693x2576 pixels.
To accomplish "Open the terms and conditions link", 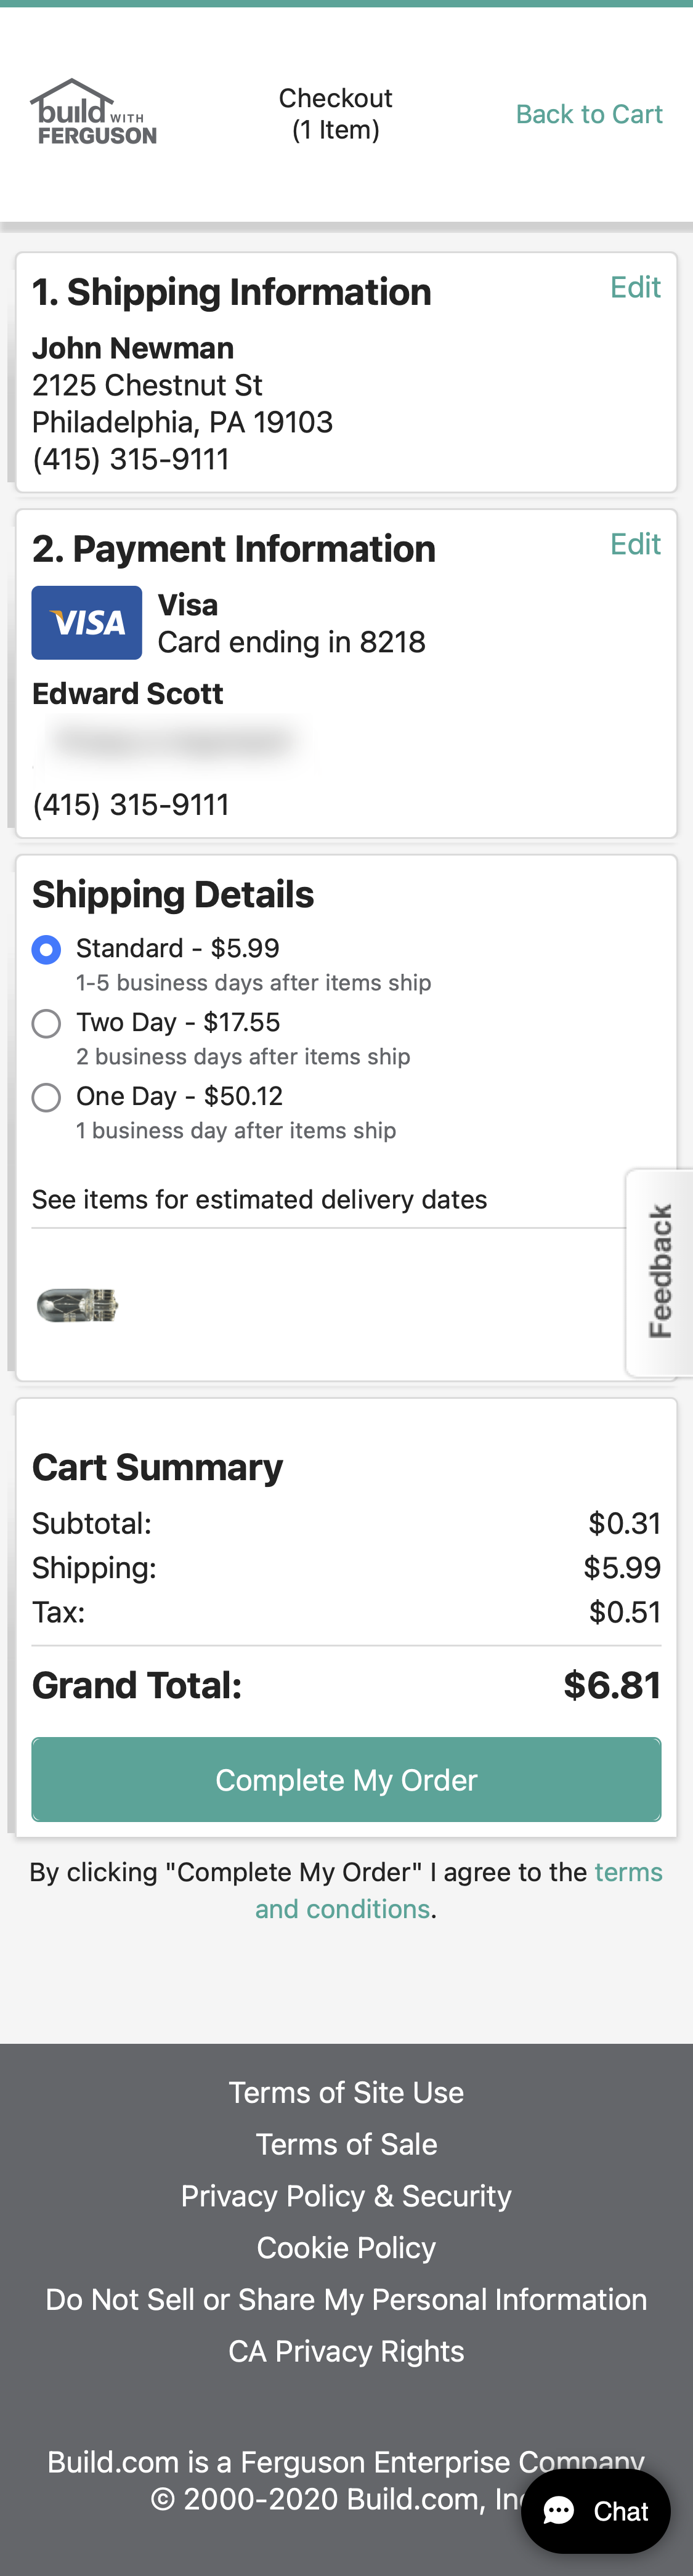I will tap(342, 1909).
